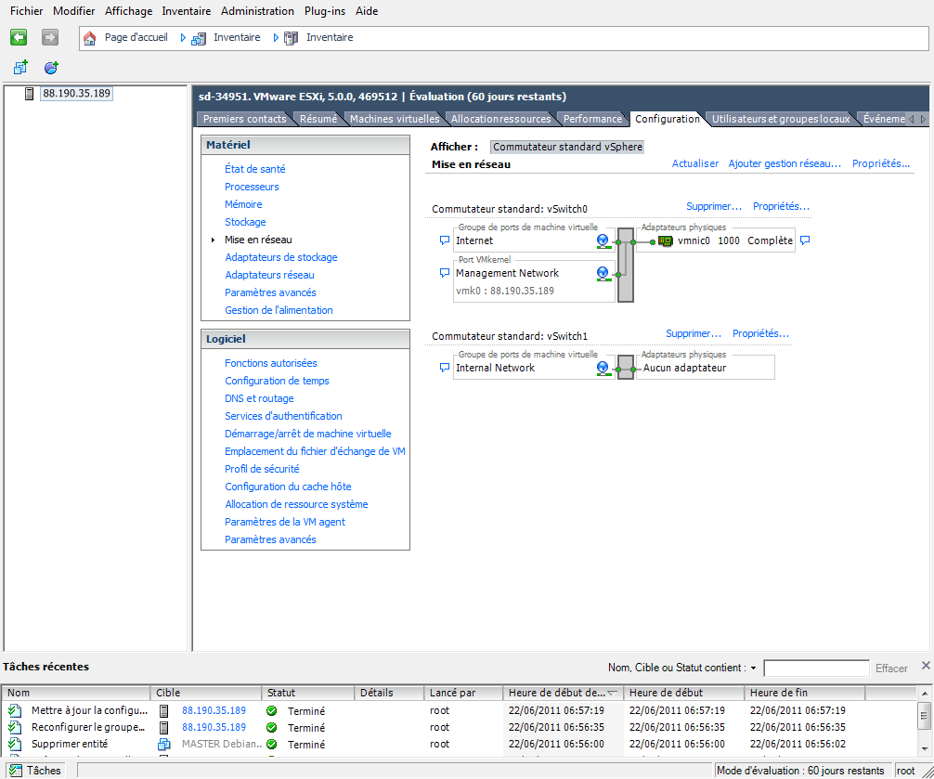The height and width of the screenshot is (779, 934).
Task: Click the recent tasks filter text field
Action: point(816,669)
